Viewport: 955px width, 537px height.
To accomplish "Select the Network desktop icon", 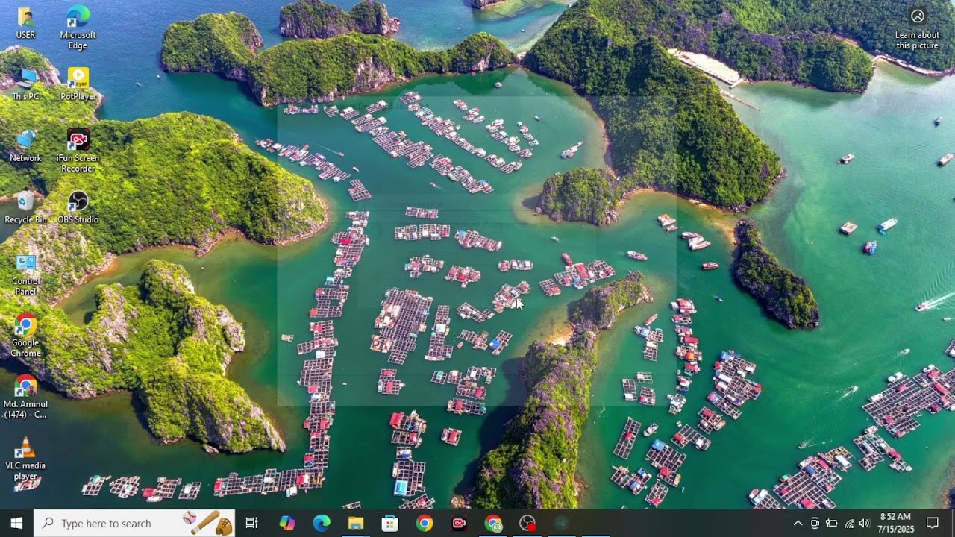I will coord(25,146).
